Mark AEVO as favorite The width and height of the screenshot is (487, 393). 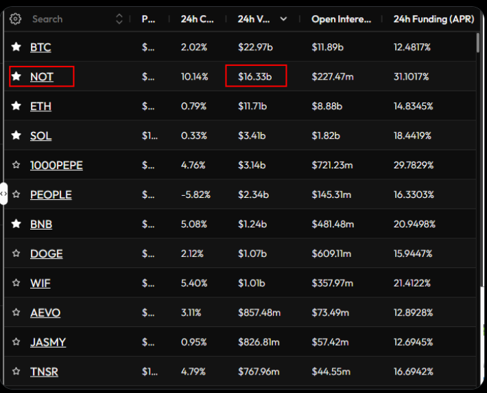point(16,313)
